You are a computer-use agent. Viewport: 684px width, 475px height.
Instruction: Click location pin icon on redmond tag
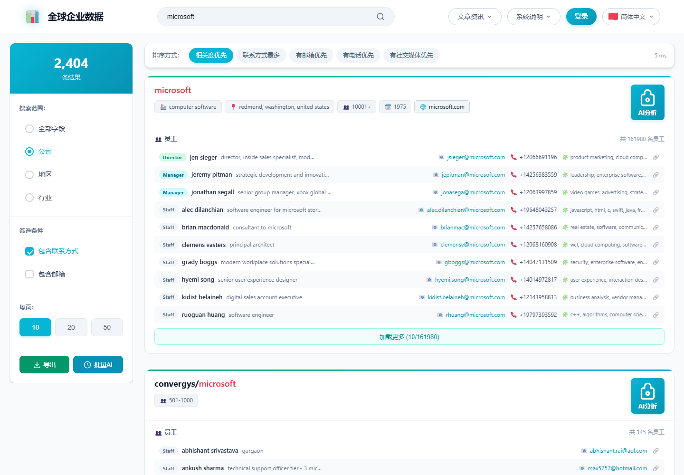tap(233, 107)
